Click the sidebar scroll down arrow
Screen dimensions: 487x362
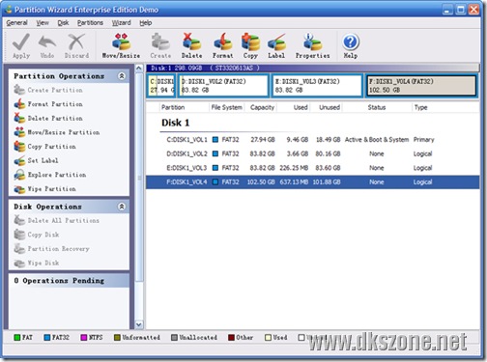pos(139,324)
